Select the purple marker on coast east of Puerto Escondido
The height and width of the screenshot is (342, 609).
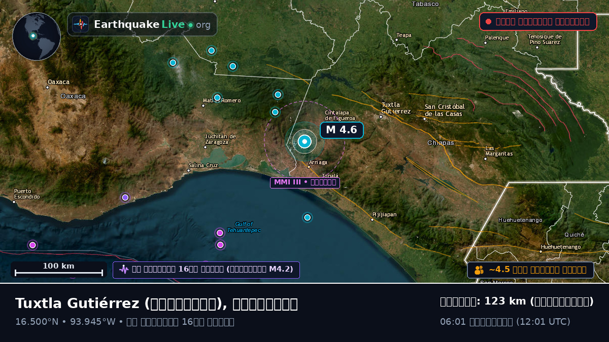pyautogui.click(x=125, y=198)
